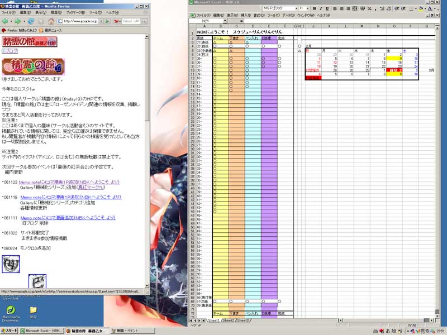447x335 pixels.
Task: Switch to the ペイント task in the taskbar
Action: point(132,331)
